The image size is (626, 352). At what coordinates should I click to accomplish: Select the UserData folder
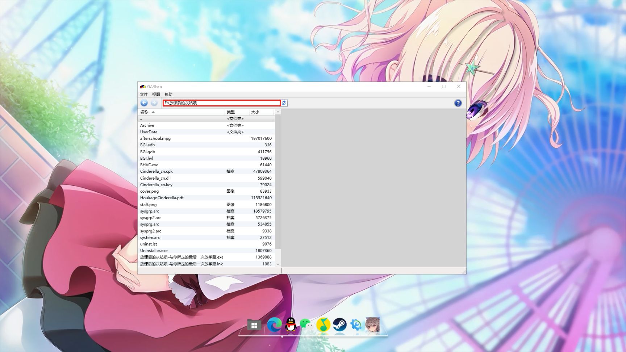click(x=206, y=132)
